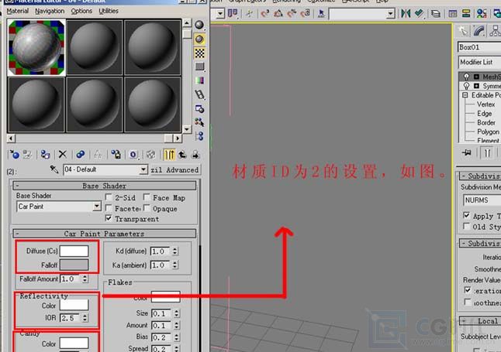Click the Pin Stack icon
The width and height of the screenshot is (501, 352).
pos(467,152)
